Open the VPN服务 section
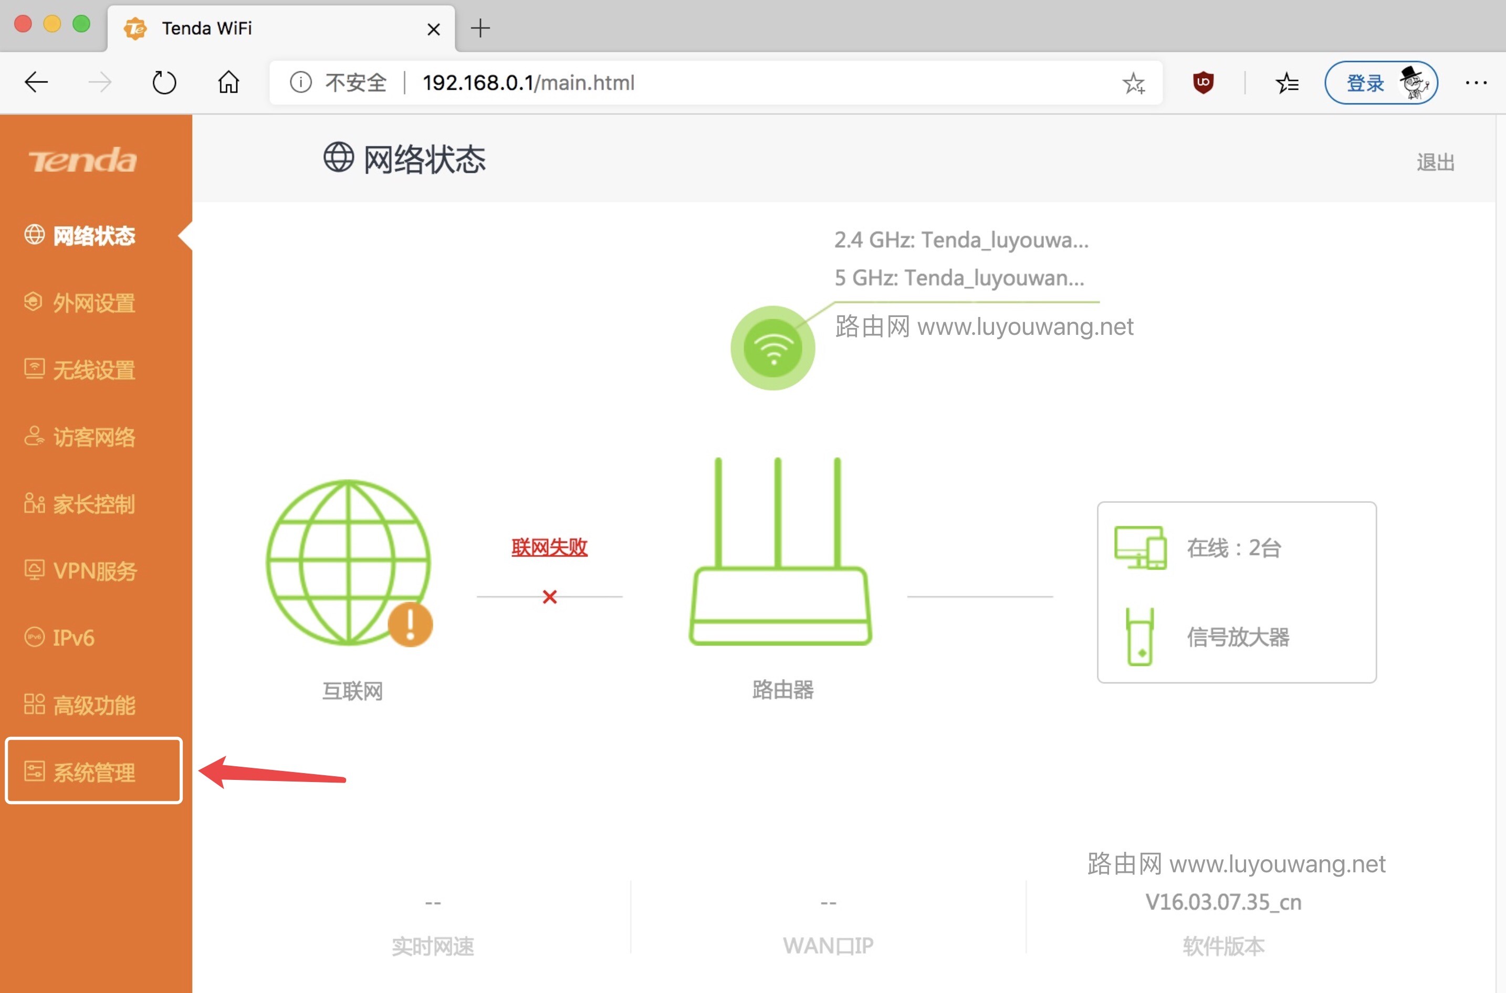Image resolution: width=1506 pixels, height=993 pixels. tap(93, 571)
